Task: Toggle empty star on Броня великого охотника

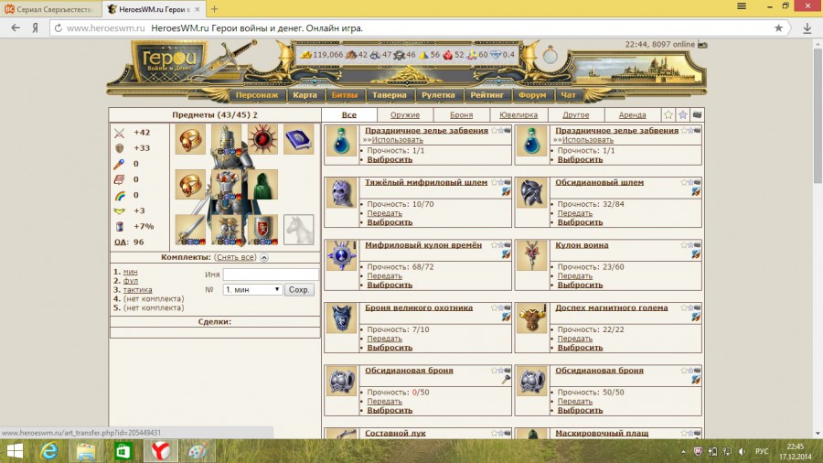Action: tap(494, 307)
